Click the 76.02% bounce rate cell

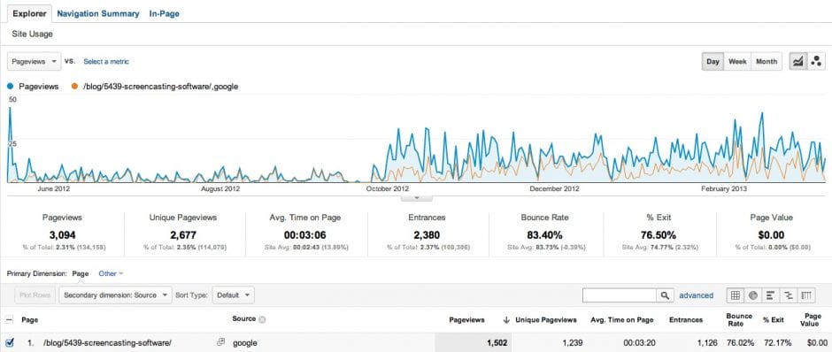[x=739, y=343]
